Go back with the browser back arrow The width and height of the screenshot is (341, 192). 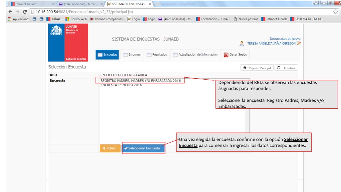coord(10,12)
